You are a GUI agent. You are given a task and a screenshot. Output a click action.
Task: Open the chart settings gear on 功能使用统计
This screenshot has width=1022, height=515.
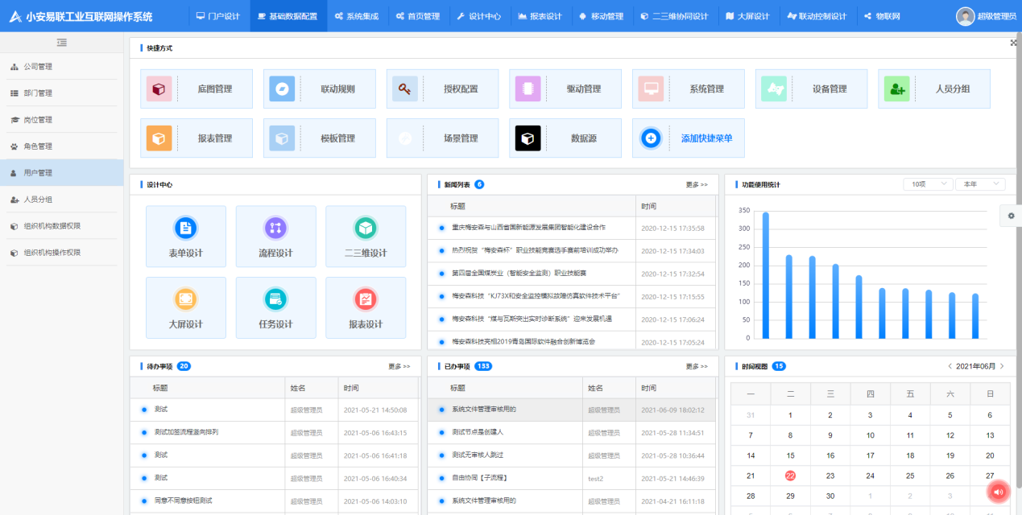click(1012, 216)
